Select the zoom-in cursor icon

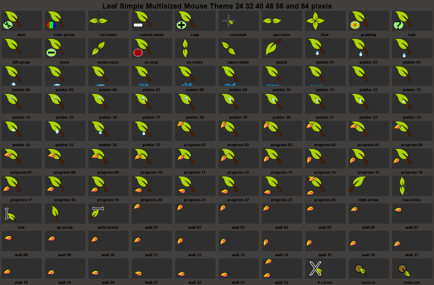coord(369,268)
